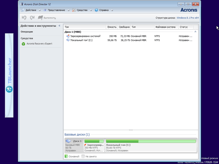Click Локальный том (C:) partition bar
Image resolution: width=219 pixels, height=164 pixels.
pyautogui.click(x=151, y=145)
